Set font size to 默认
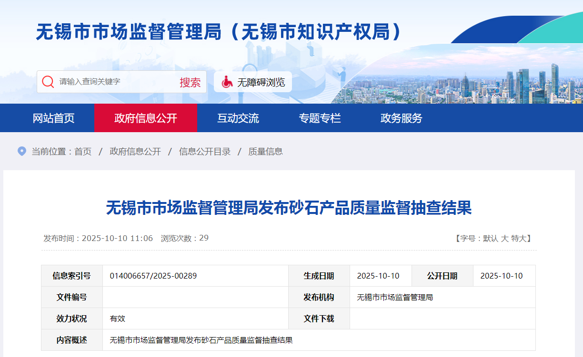Screen dimensions: 583x357 click(490, 239)
